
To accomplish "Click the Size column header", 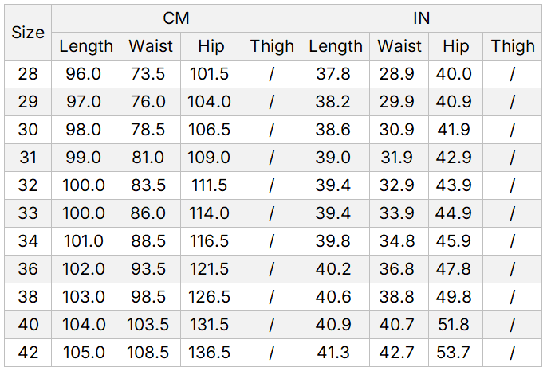I will tap(28, 33).
